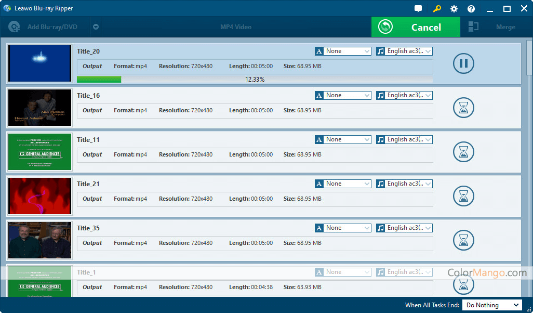The image size is (533, 313).
Task: Click the hourglass icon for Title_16
Action: click(x=463, y=108)
